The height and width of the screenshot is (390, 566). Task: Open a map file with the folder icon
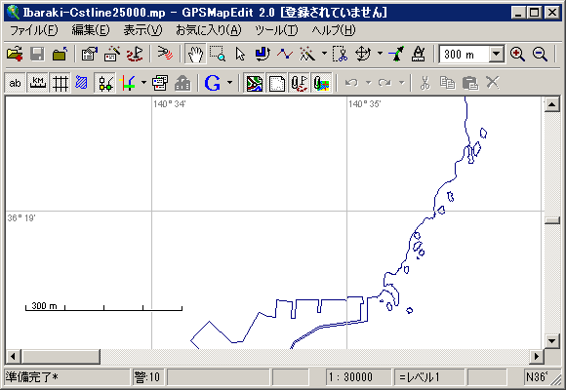pyautogui.click(x=15, y=55)
